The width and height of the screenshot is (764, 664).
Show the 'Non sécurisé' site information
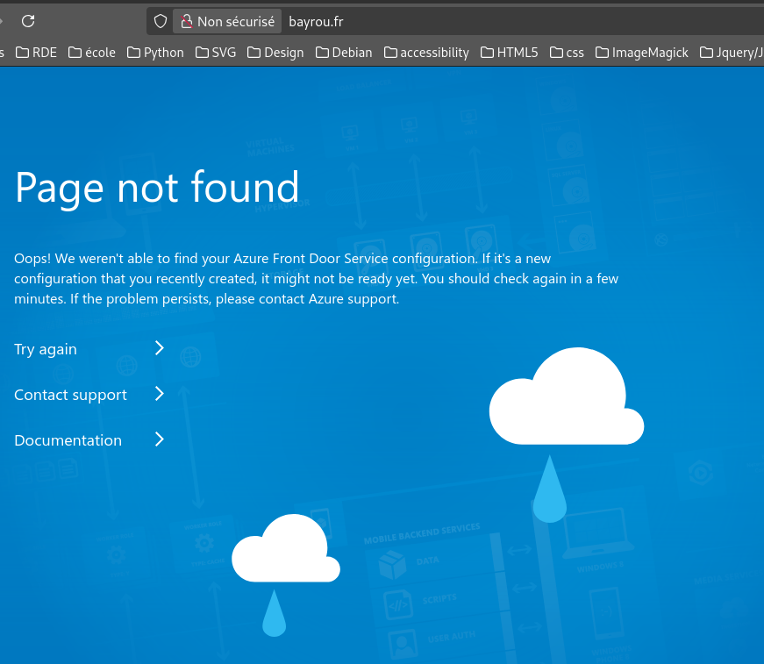coord(227,21)
